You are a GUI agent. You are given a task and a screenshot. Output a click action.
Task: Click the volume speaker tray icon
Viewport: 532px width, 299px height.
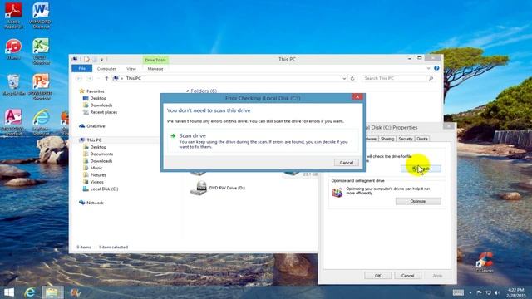tap(497, 292)
